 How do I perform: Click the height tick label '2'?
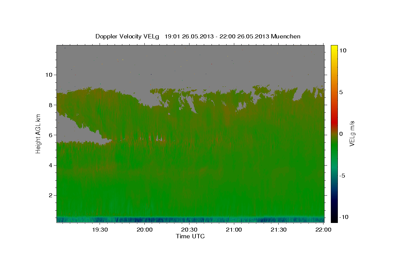51,195
